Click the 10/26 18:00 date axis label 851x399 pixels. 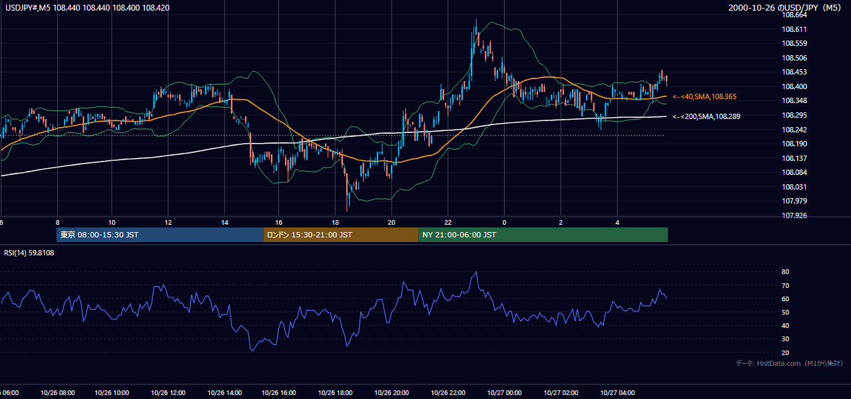coord(337,393)
